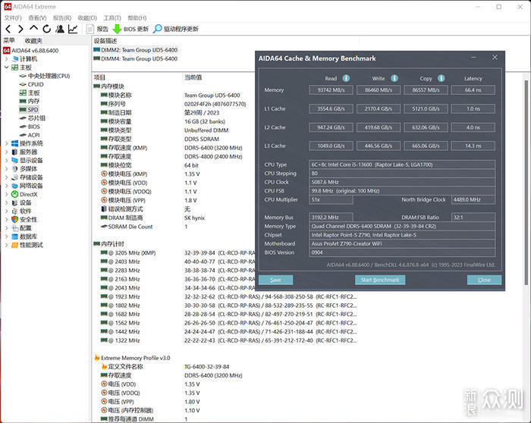Screen dimensions: 531x423
Task: Click the 报告 report toolbar item
Action: tap(98, 29)
